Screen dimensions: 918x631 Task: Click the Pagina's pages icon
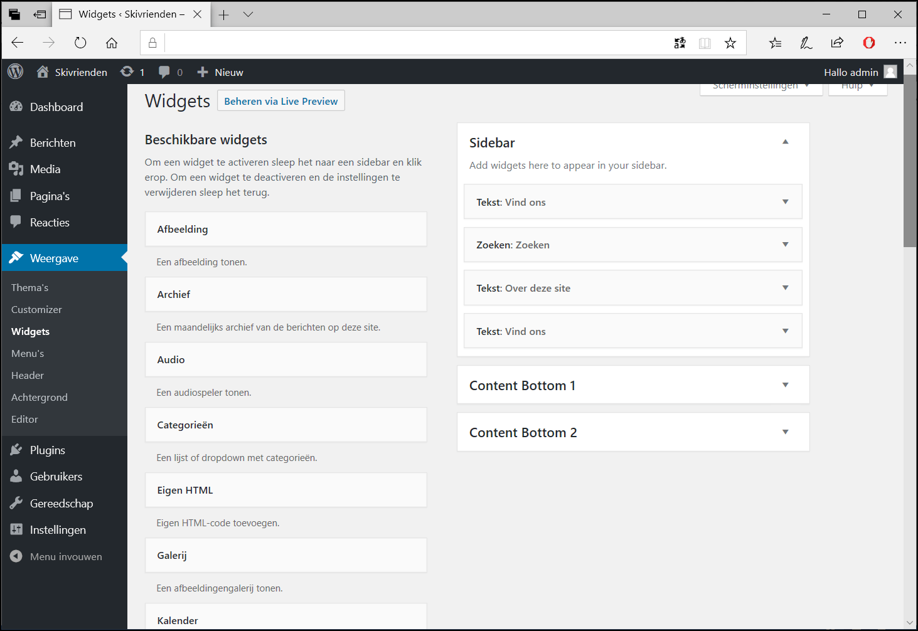pos(16,196)
